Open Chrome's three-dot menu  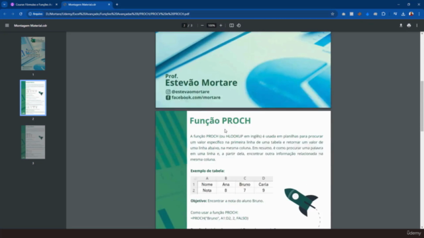tap(419, 14)
